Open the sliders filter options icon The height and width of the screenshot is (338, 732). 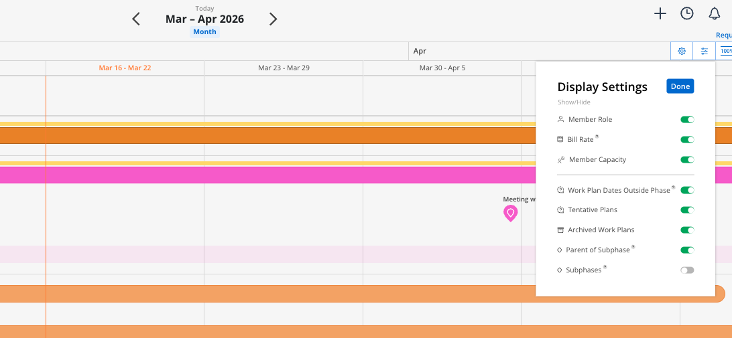705,51
